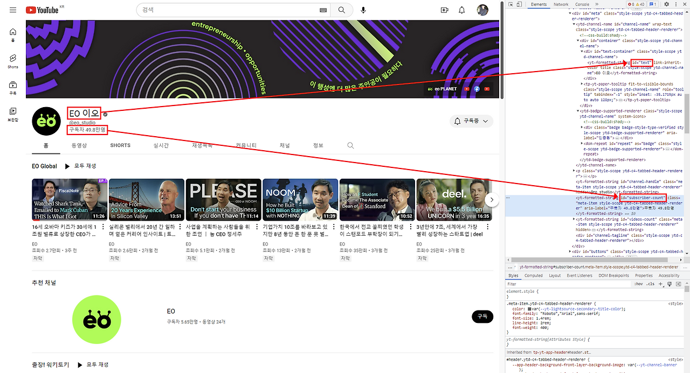Start voice search with the microphone
Viewport: 690px width, 373px height.
pyautogui.click(x=363, y=10)
